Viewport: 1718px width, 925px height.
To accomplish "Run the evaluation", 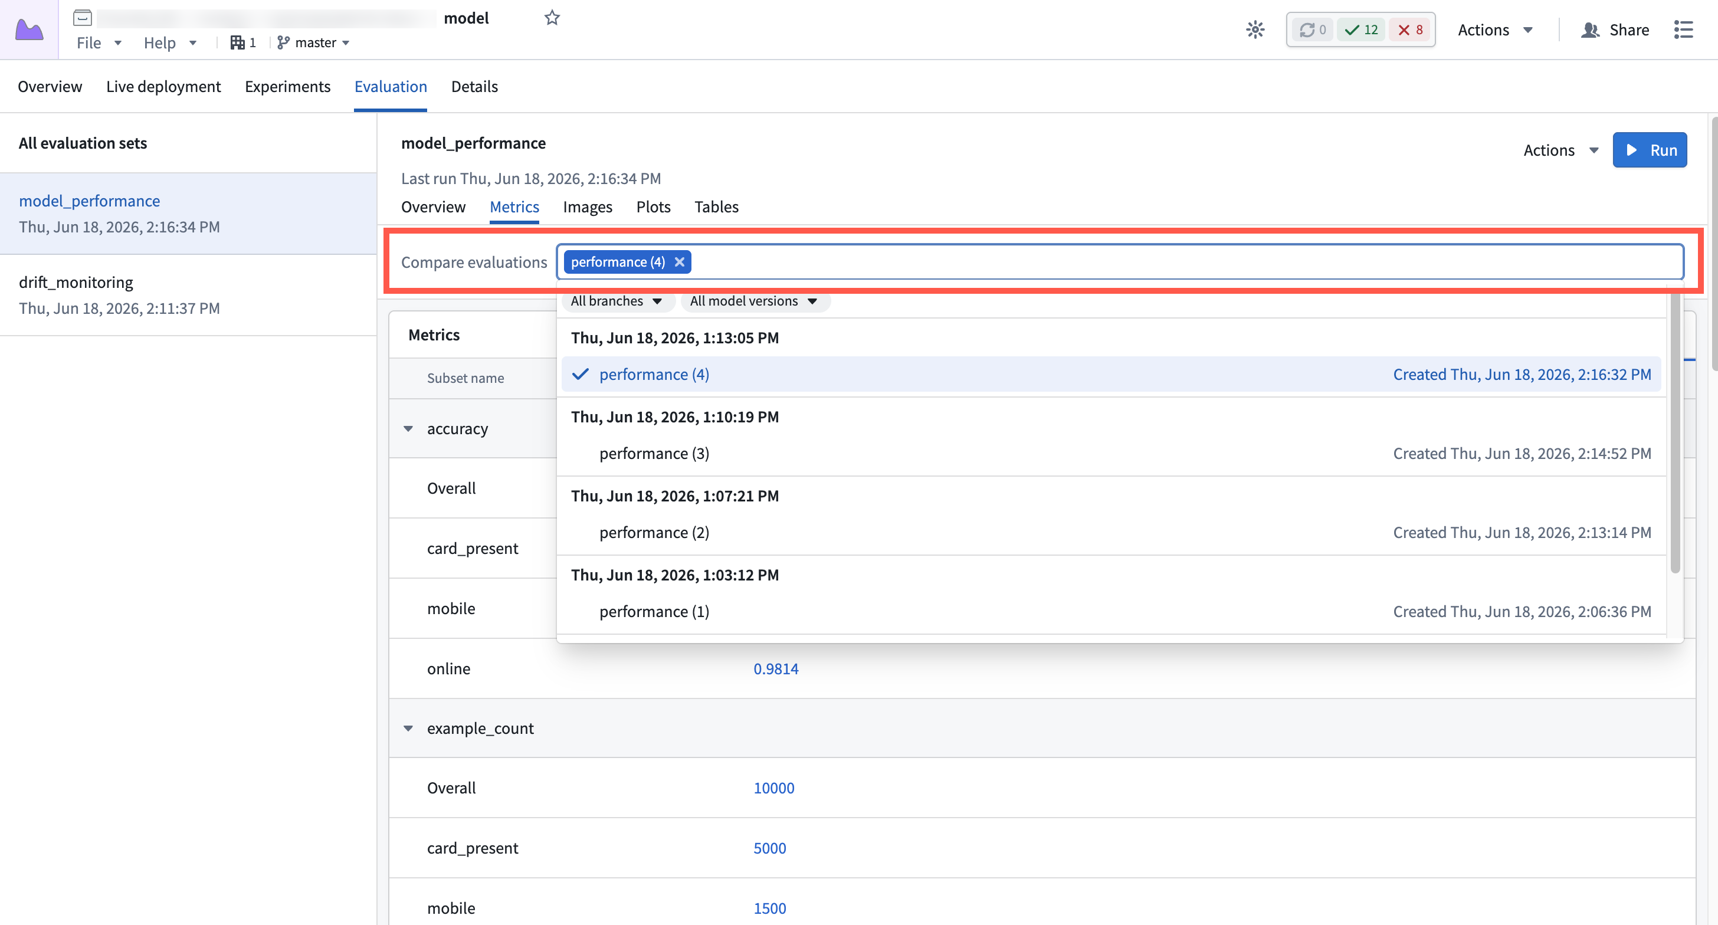I will pos(1650,150).
